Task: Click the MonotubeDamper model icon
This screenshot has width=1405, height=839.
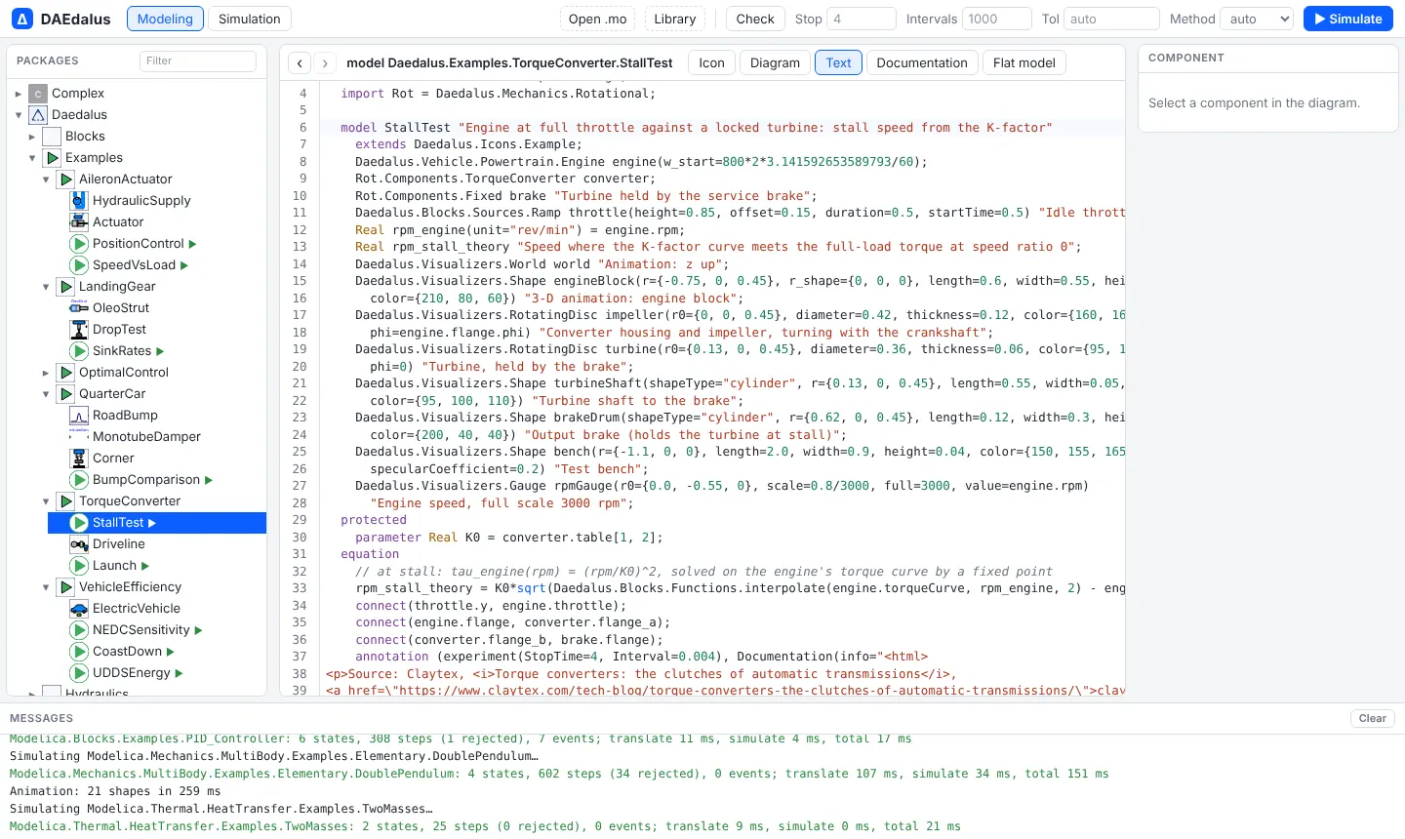Action: pyautogui.click(x=79, y=437)
